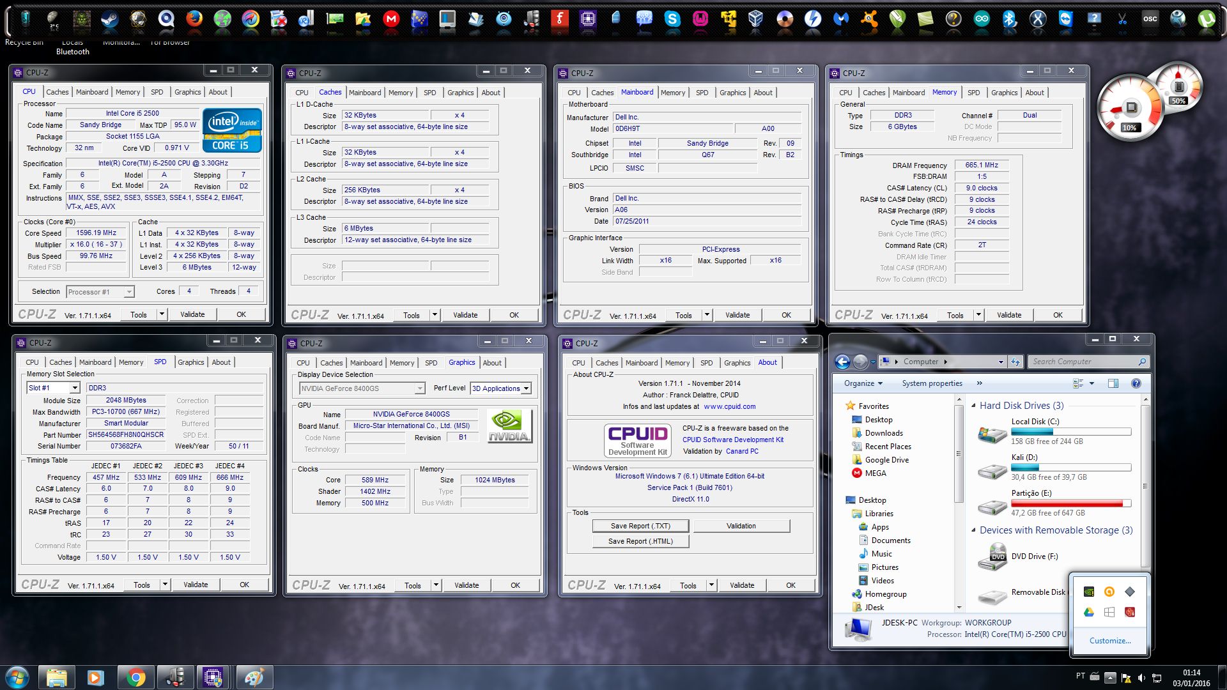Open Malwarebytes from the top dock
This screenshot has height=690, width=1227.
point(841,19)
